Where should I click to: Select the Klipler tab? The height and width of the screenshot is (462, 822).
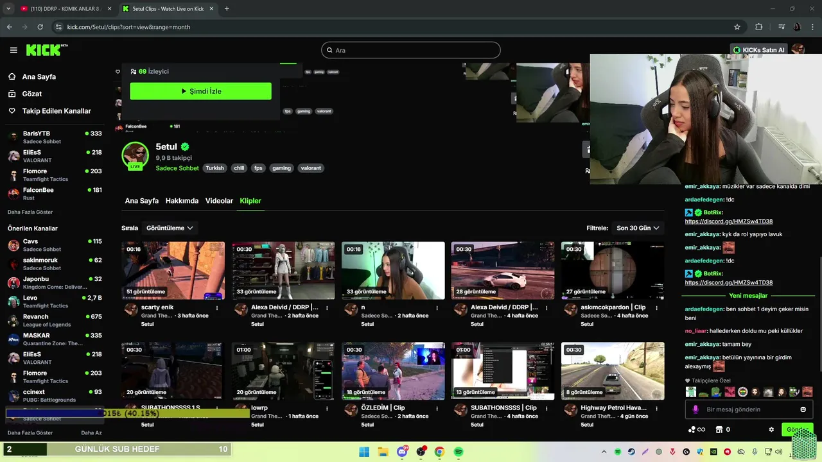point(250,201)
